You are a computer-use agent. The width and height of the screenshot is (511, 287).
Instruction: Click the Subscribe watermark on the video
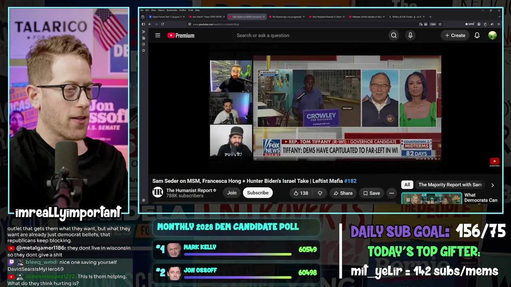point(494,162)
